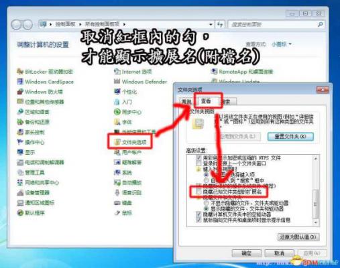The height and width of the screenshot is (268, 340).
Task: Expand the 查看方式 小图标 dropdown
Action: [282, 44]
